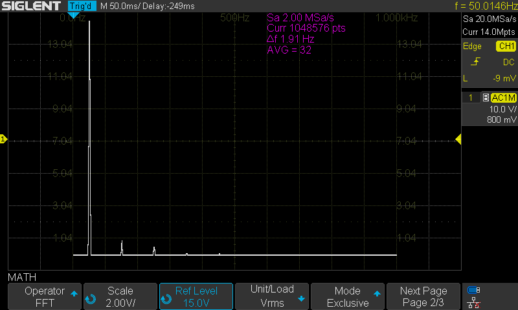The image size is (518, 310).
Task: Click the 800 mV channel offset
Action: pyautogui.click(x=501, y=119)
